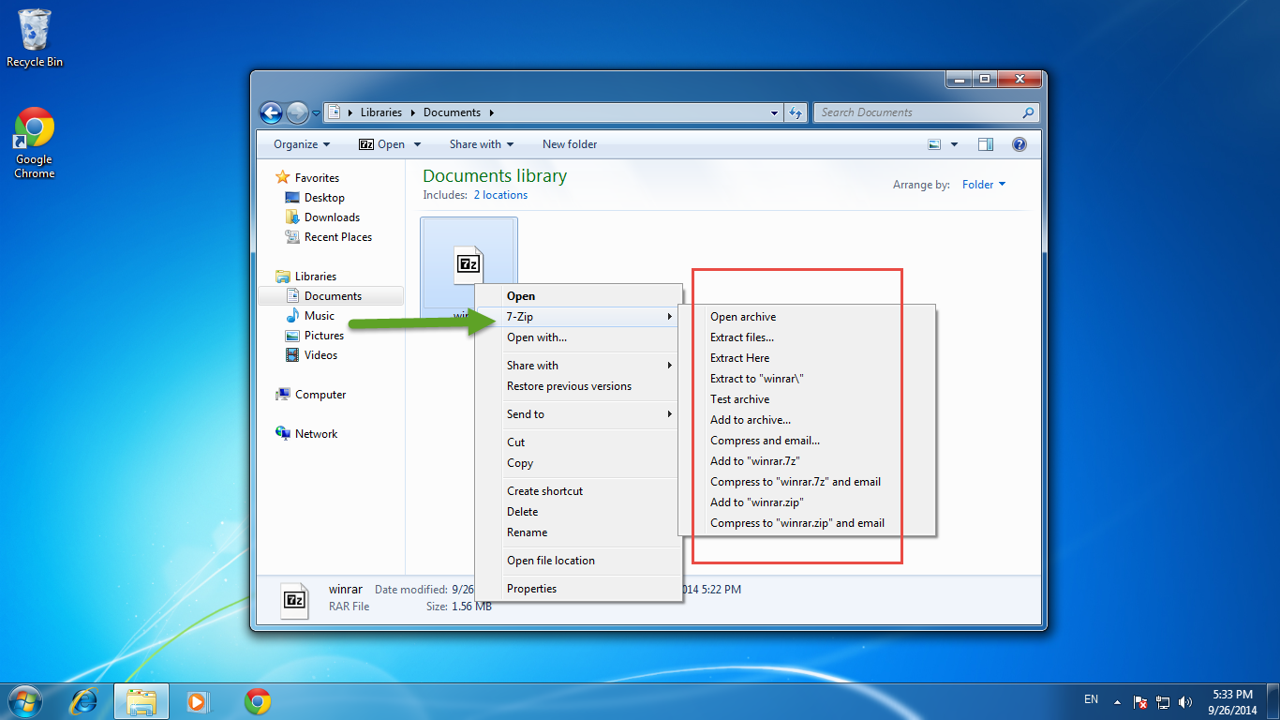
Task: Open Arrange by Folder dropdown
Action: (984, 185)
